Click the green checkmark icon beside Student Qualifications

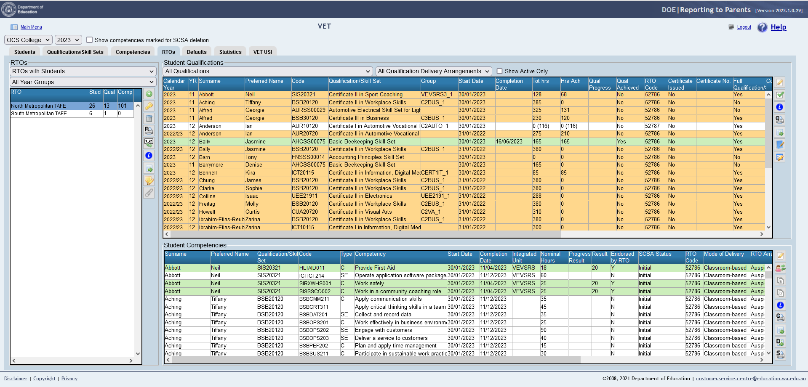pyautogui.click(x=780, y=95)
